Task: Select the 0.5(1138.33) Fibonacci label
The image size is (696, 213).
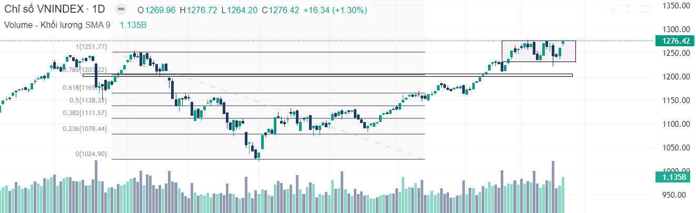Action: pyautogui.click(x=86, y=100)
